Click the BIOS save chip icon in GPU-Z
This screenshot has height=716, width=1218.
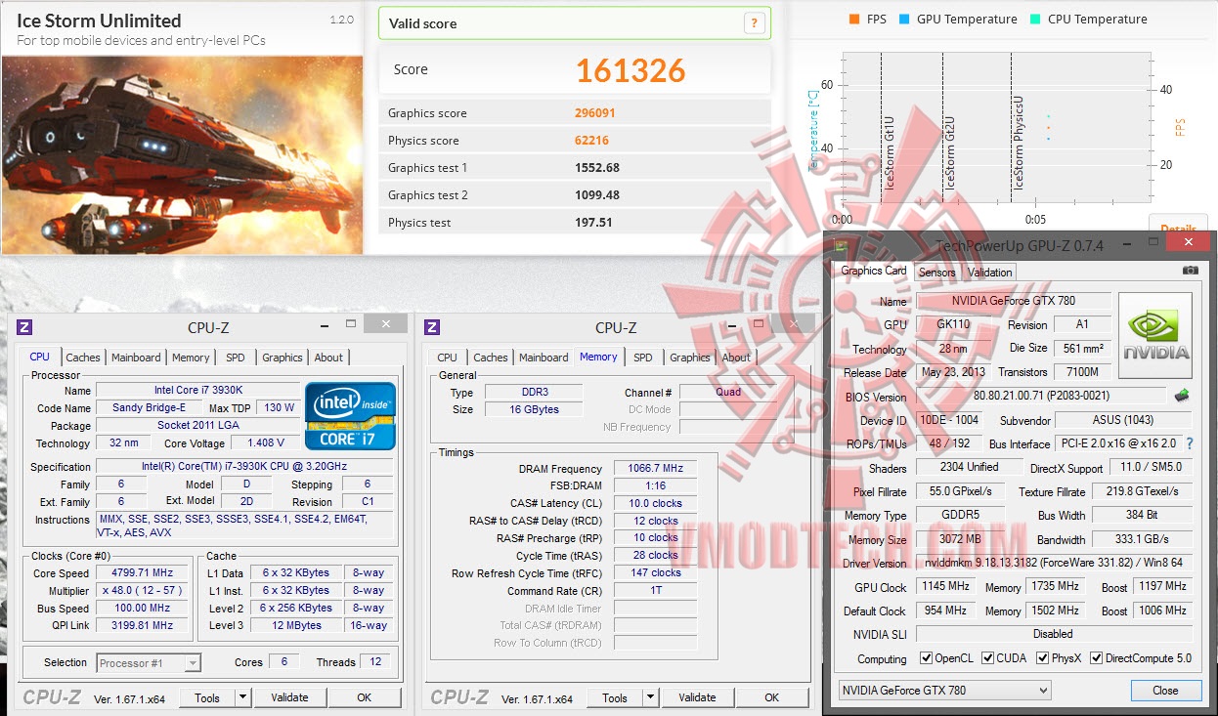click(1182, 396)
